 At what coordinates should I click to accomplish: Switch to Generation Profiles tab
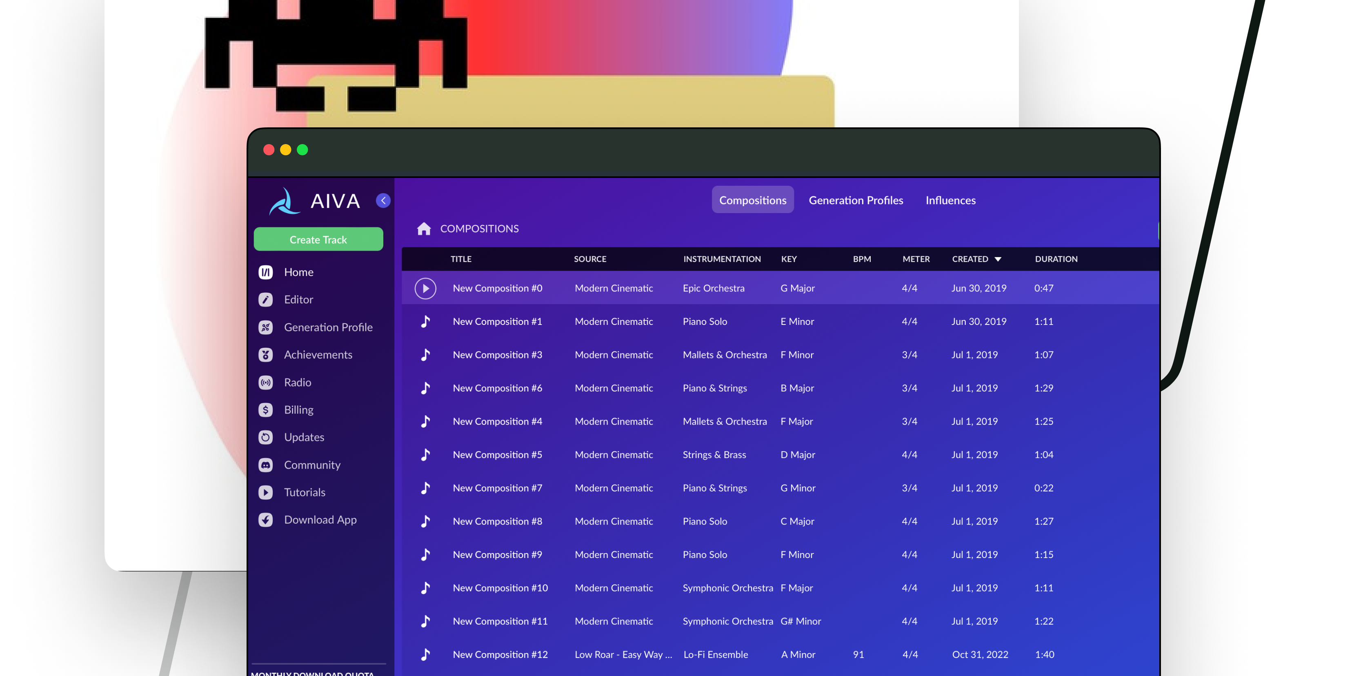point(856,200)
